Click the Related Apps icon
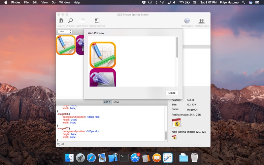The width and height of the screenshot is (264, 165). [201, 22]
